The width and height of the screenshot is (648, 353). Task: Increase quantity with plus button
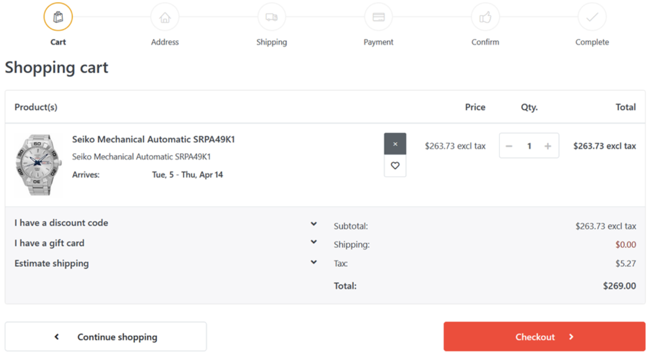(x=547, y=146)
